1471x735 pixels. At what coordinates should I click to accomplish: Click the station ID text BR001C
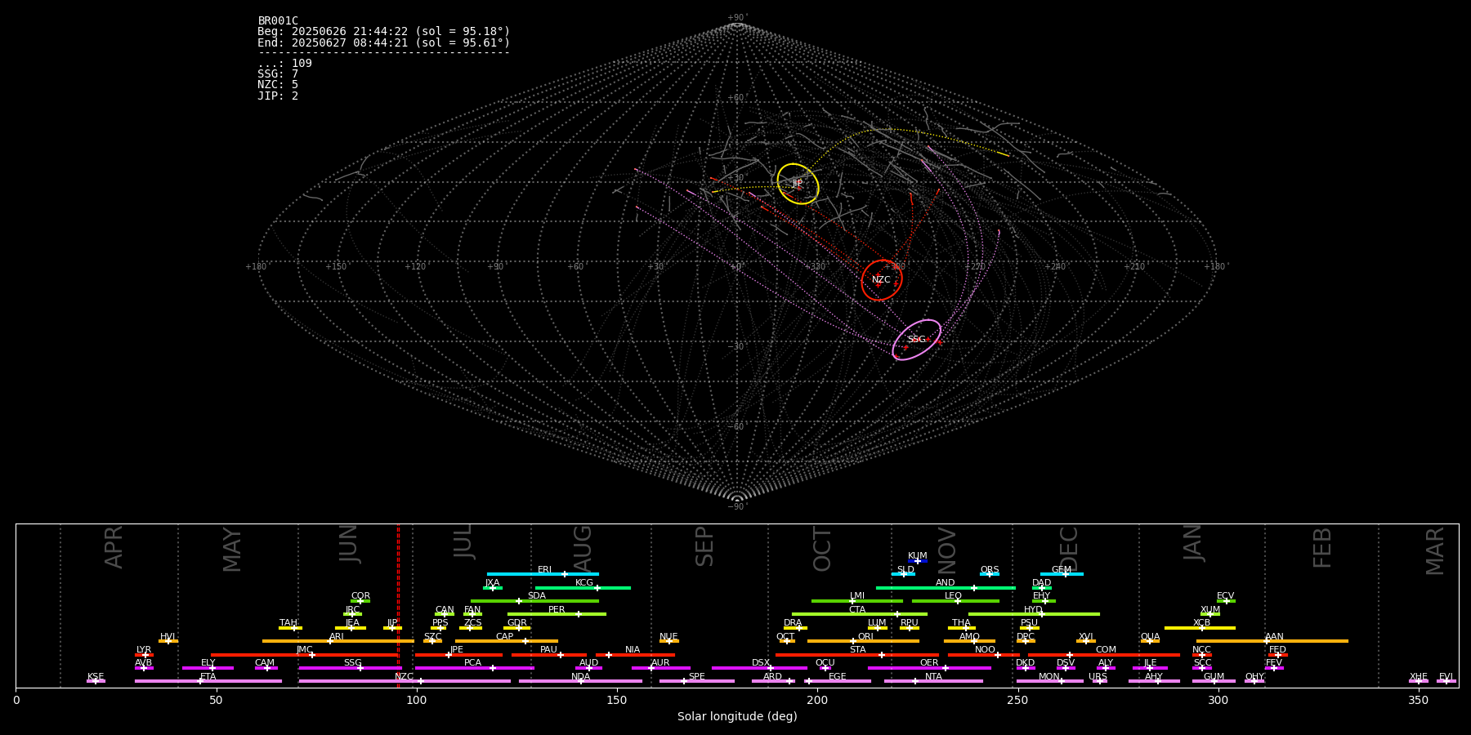coord(278,21)
